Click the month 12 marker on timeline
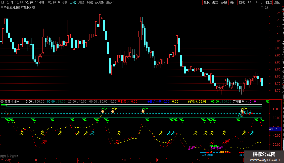Image resolution: width=284 pixels, height=163 pixels. (x=199, y=160)
